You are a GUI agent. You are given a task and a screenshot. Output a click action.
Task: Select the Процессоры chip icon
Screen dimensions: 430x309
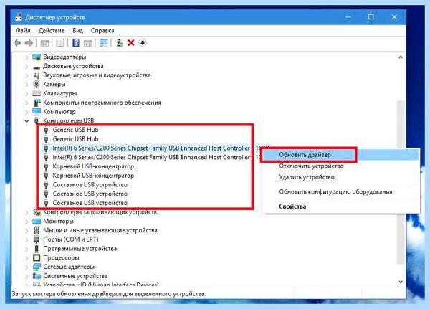pos(37,257)
